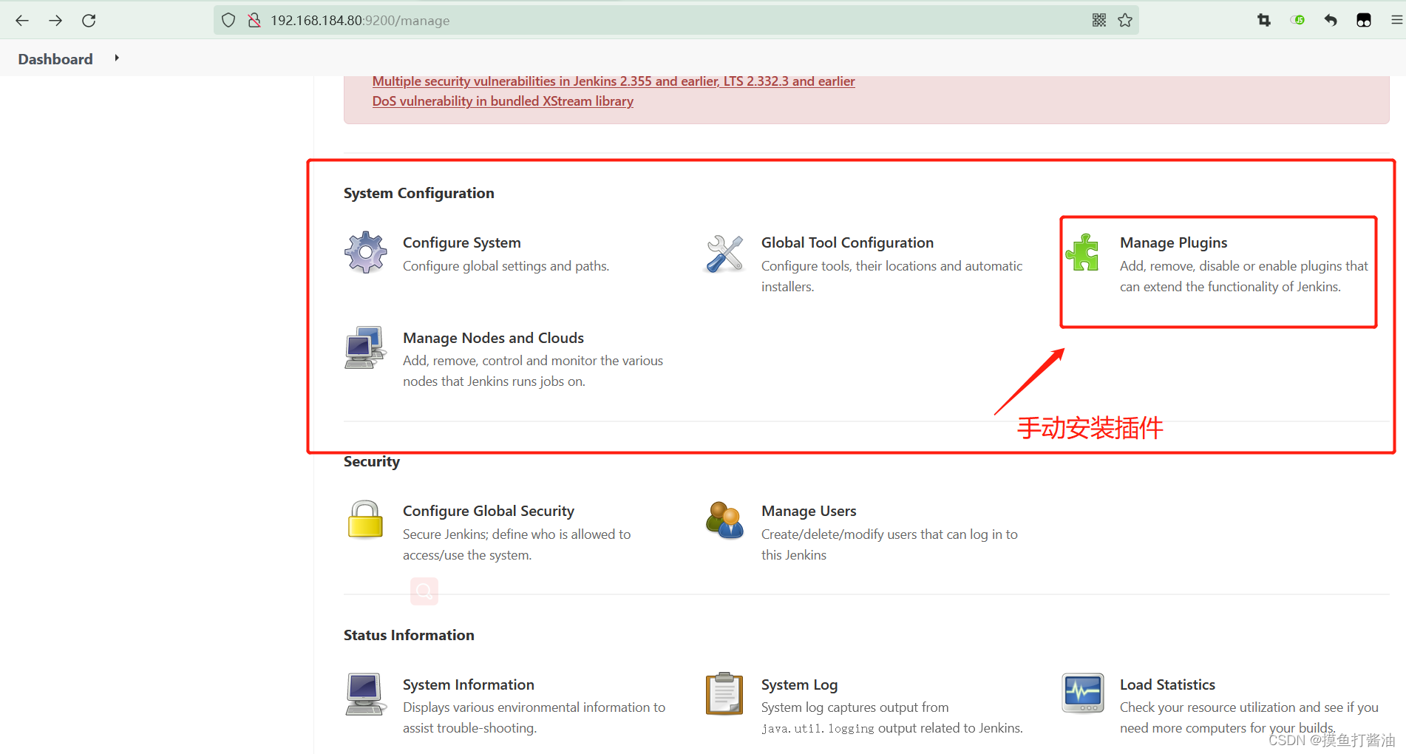1406x754 pixels.
Task: Click the Security section heading
Action: coord(371,461)
